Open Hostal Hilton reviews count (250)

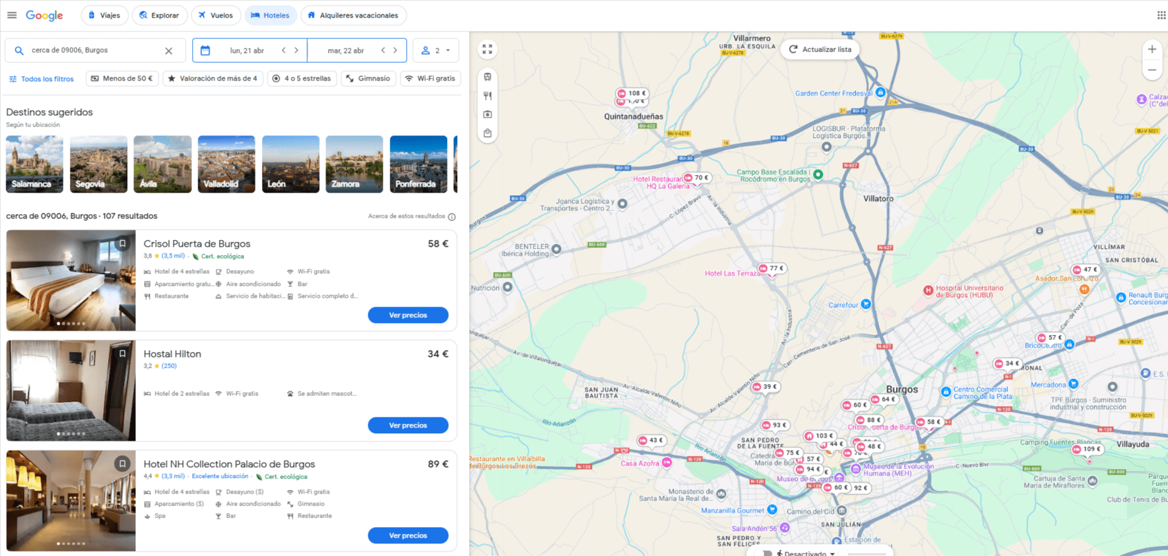tap(169, 366)
